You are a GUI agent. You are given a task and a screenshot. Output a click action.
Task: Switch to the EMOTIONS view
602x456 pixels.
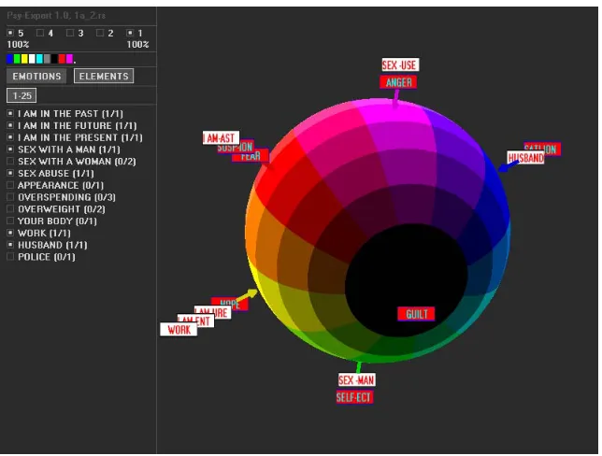pos(36,76)
